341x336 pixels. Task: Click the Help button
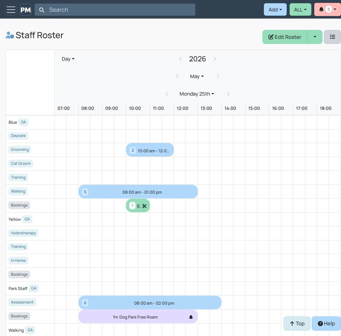(x=326, y=324)
